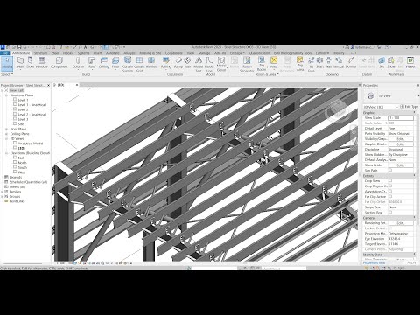The image size is (420, 315).
Task: Expand the Families tree node
Action: [3, 192]
